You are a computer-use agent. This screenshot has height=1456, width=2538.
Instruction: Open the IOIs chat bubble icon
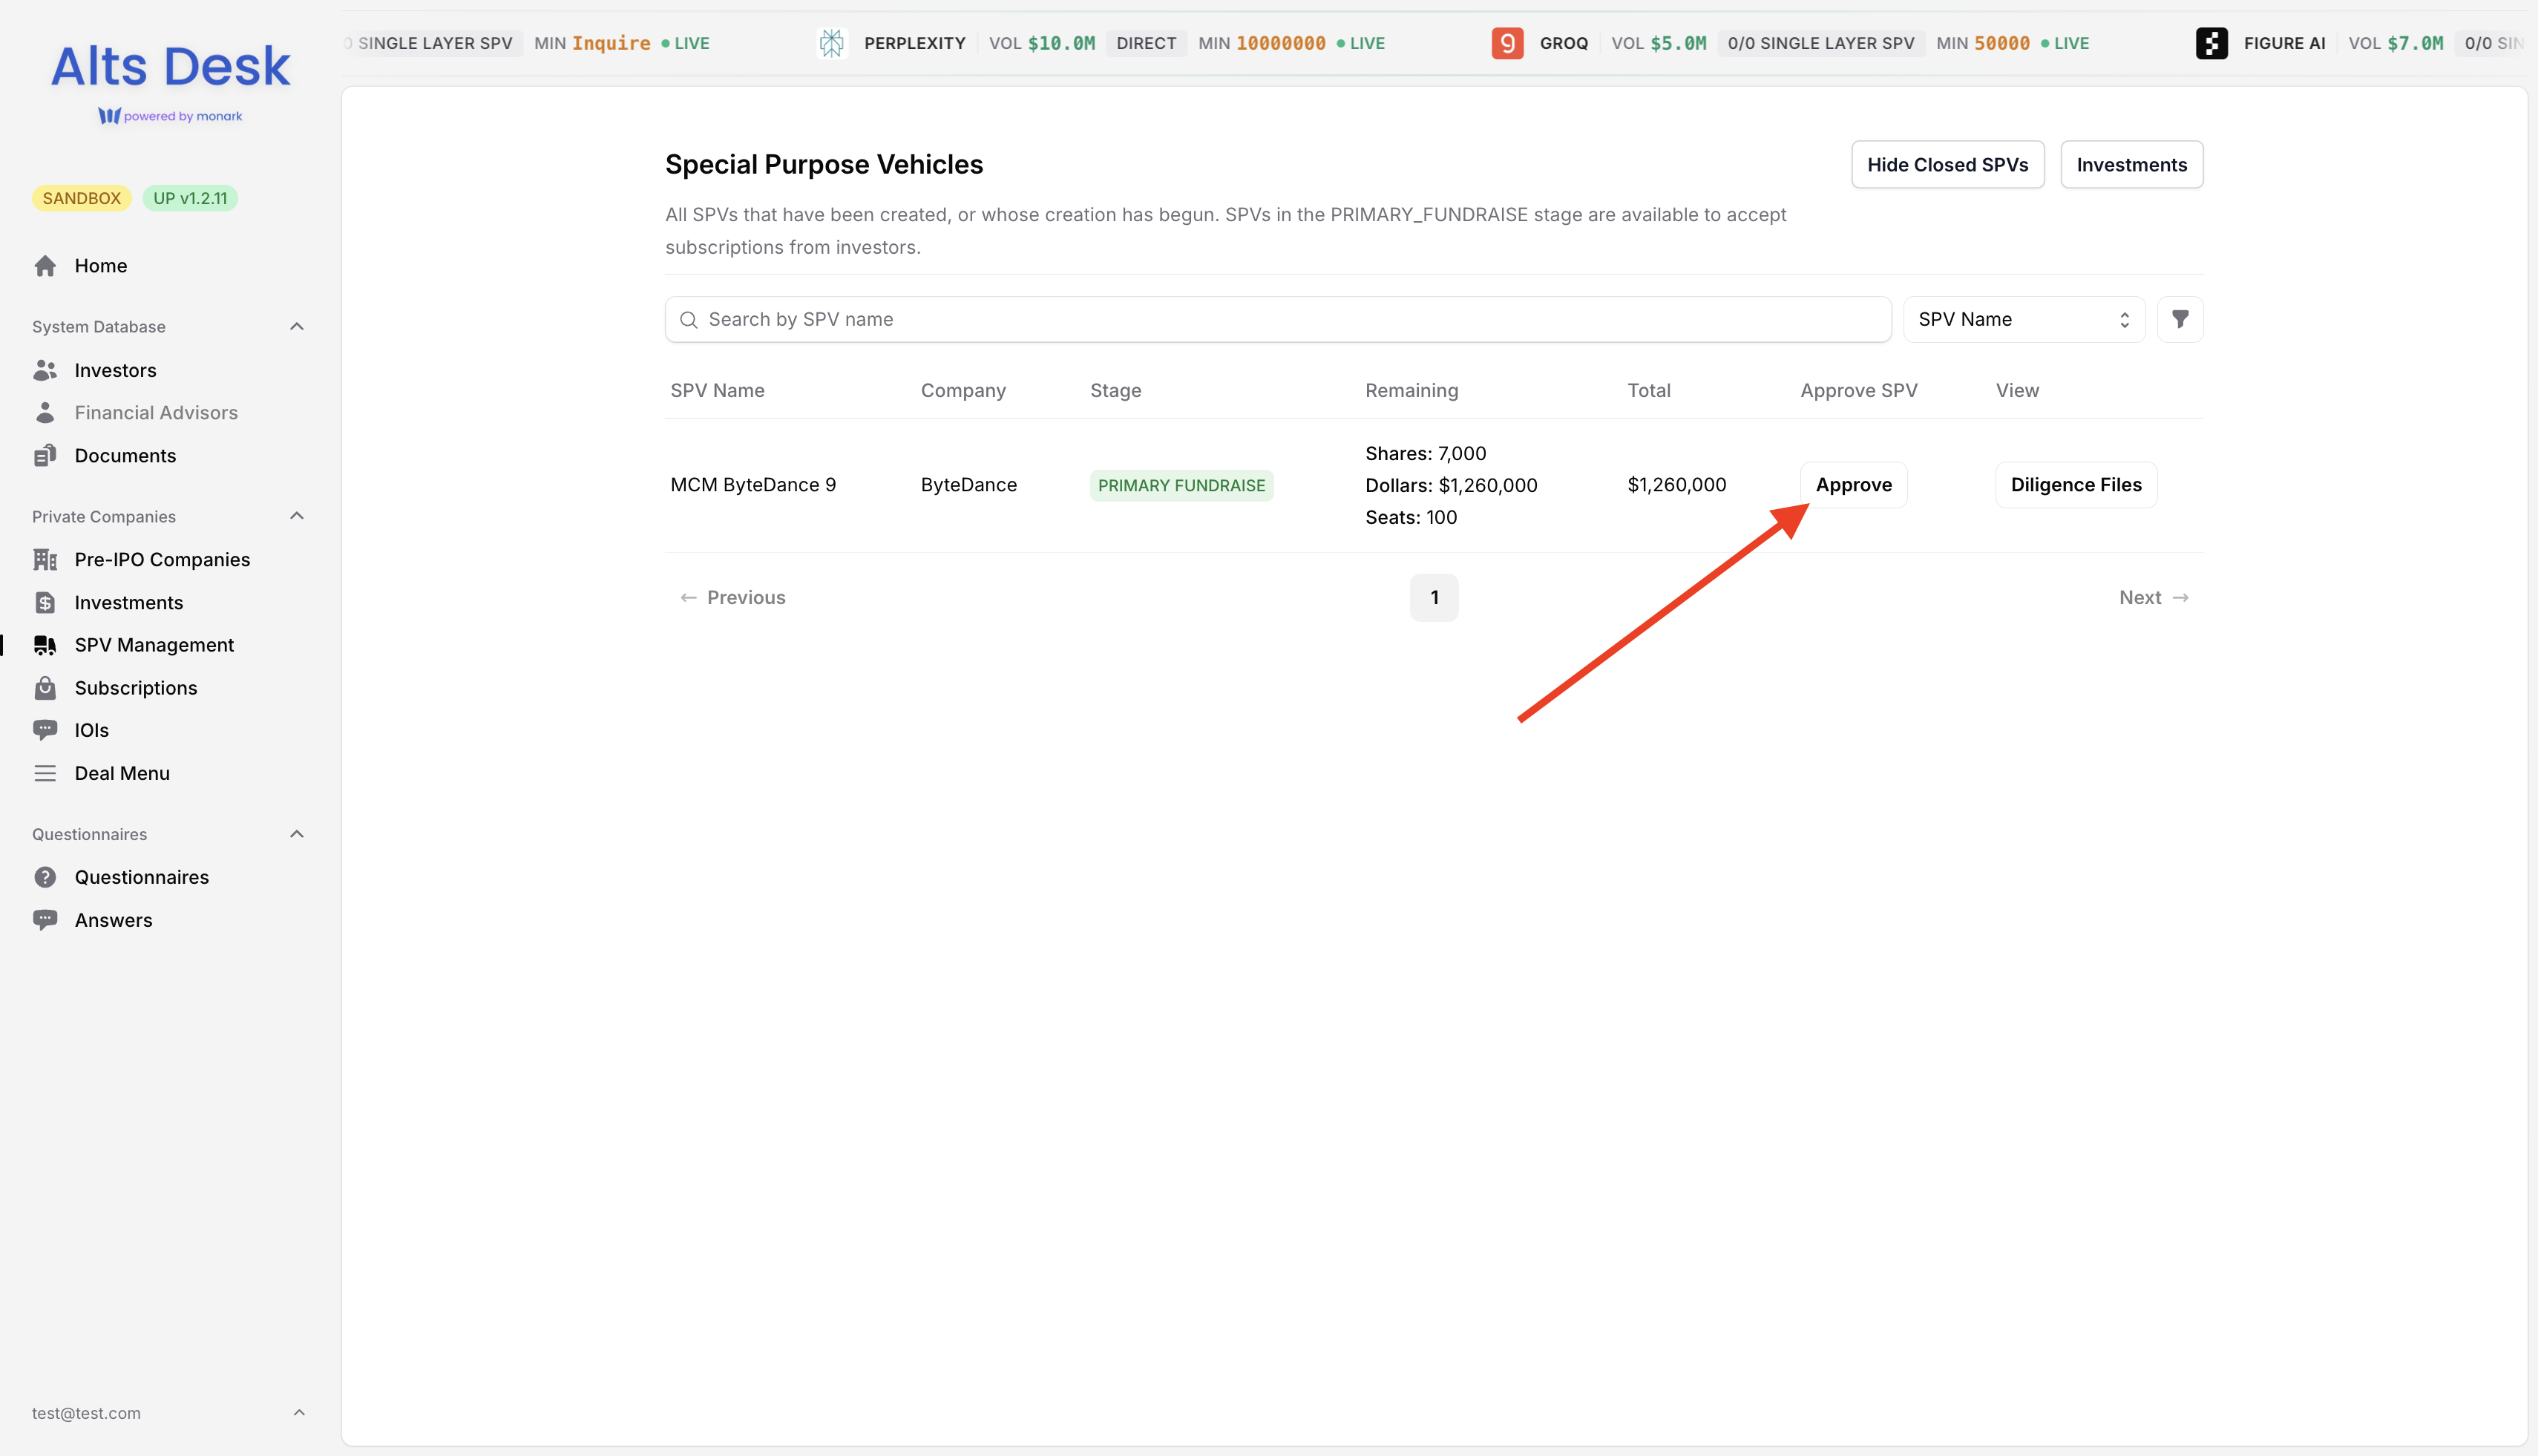click(45, 731)
